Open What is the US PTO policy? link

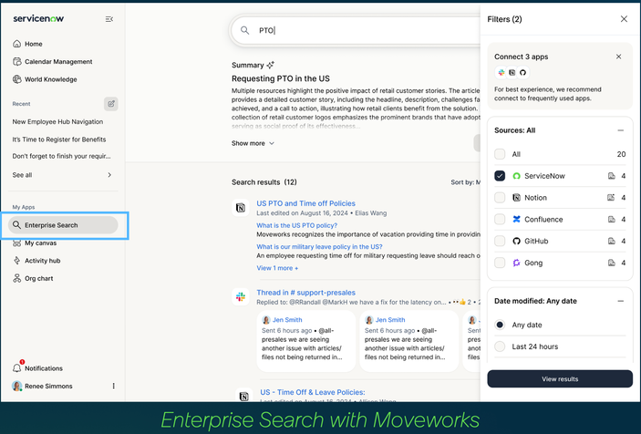coord(296,225)
